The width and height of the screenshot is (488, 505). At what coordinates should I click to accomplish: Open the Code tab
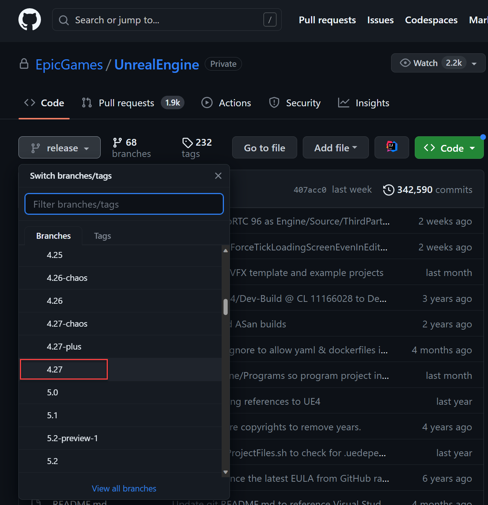44,103
